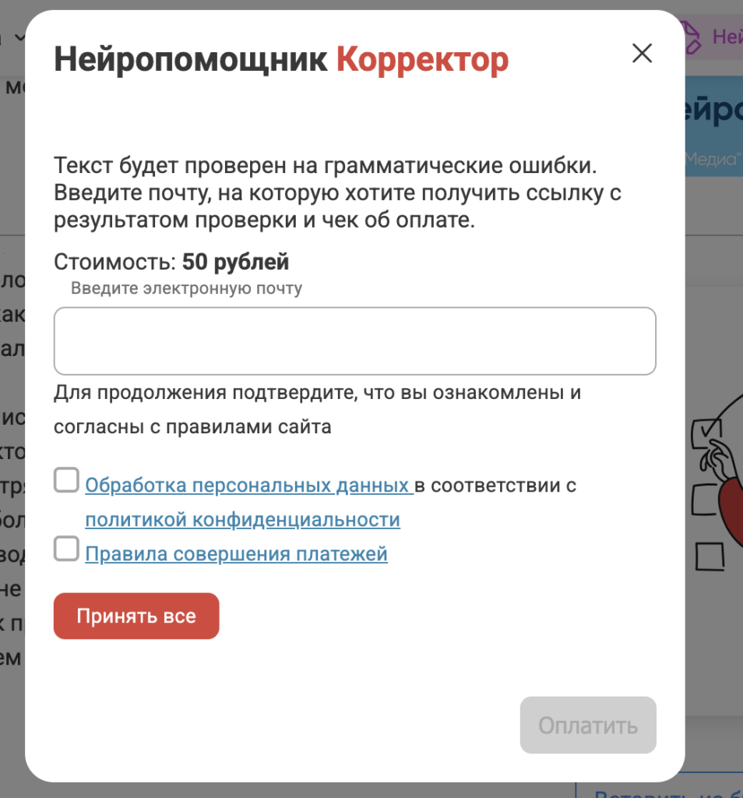743x798 pixels.
Task: Focus the email address input field
Action: click(x=355, y=341)
